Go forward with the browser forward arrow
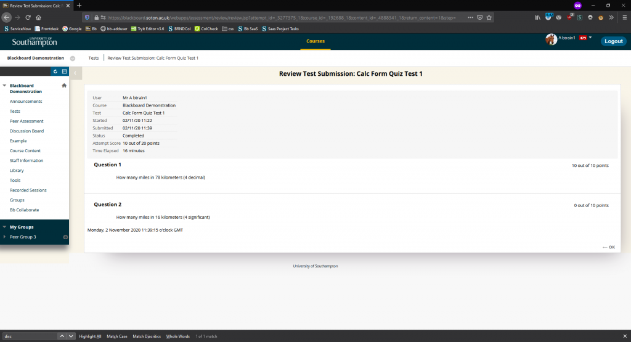 pos(17,17)
